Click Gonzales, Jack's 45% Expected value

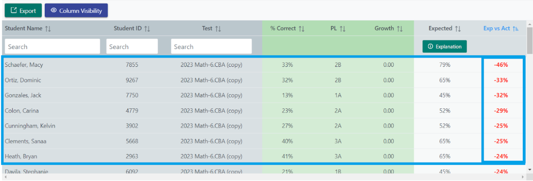click(x=445, y=95)
